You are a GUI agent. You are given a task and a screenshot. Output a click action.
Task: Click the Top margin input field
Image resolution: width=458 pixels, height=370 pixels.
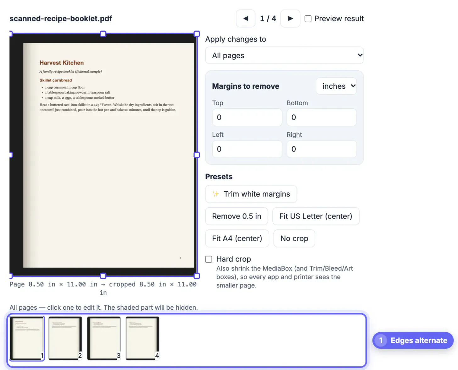[247, 117]
